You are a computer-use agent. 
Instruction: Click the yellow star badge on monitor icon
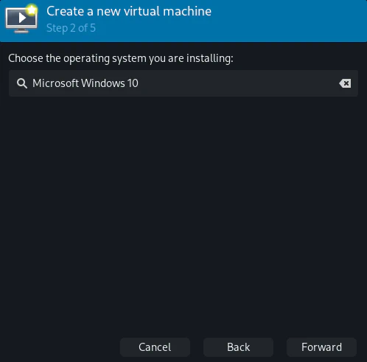(32, 10)
